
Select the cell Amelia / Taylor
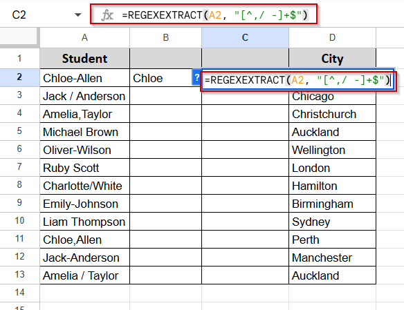coord(84,275)
